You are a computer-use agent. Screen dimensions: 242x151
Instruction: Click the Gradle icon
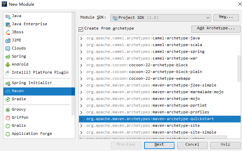(8, 100)
